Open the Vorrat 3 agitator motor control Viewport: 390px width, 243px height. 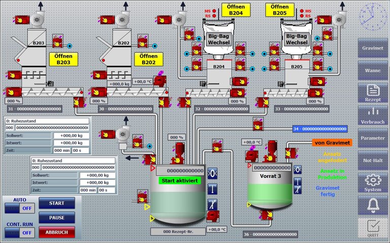pyautogui.click(x=270, y=152)
